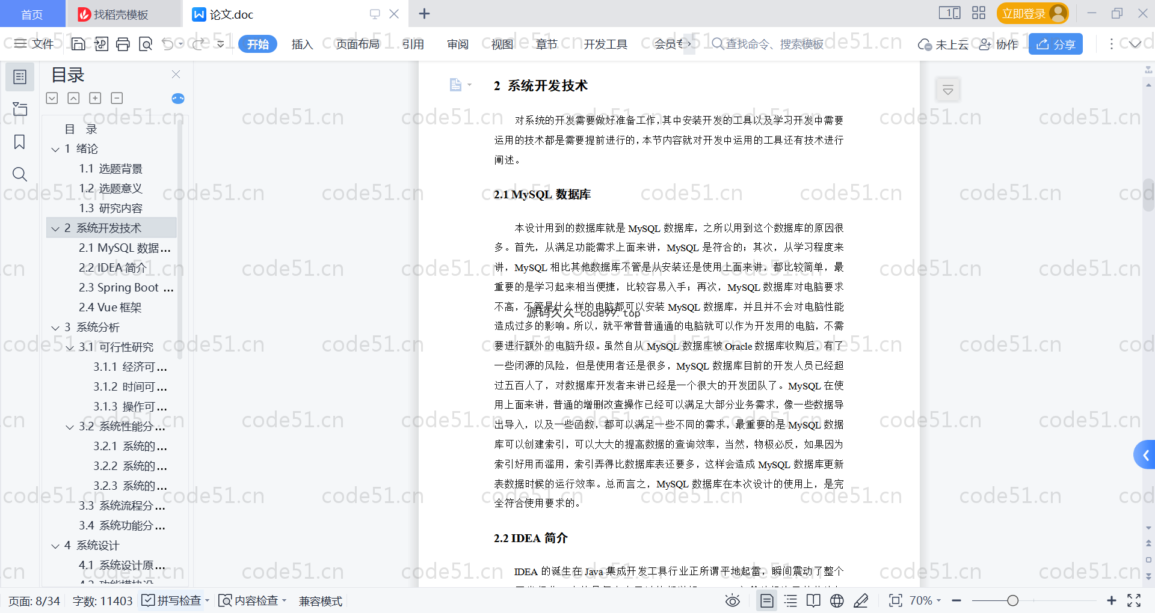
Task: Click the Undo arrow icon
Action: (168, 44)
